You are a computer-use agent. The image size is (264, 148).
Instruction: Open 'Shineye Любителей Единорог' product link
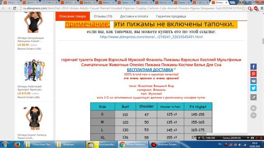click(x=30, y=88)
